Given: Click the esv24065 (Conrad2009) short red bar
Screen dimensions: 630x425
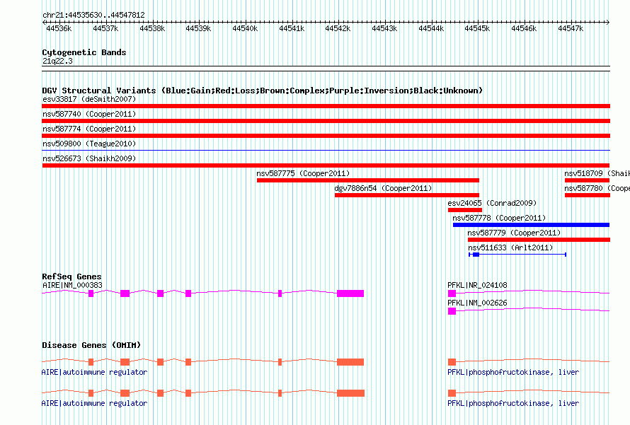Looking at the screenshot, I should tap(465, 210).
